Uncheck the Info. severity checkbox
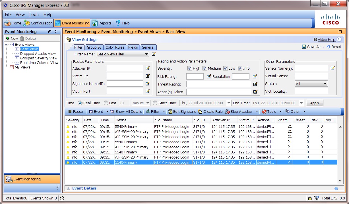The height and width of the screenshot is (204, 349). click(x=240, y=68)
